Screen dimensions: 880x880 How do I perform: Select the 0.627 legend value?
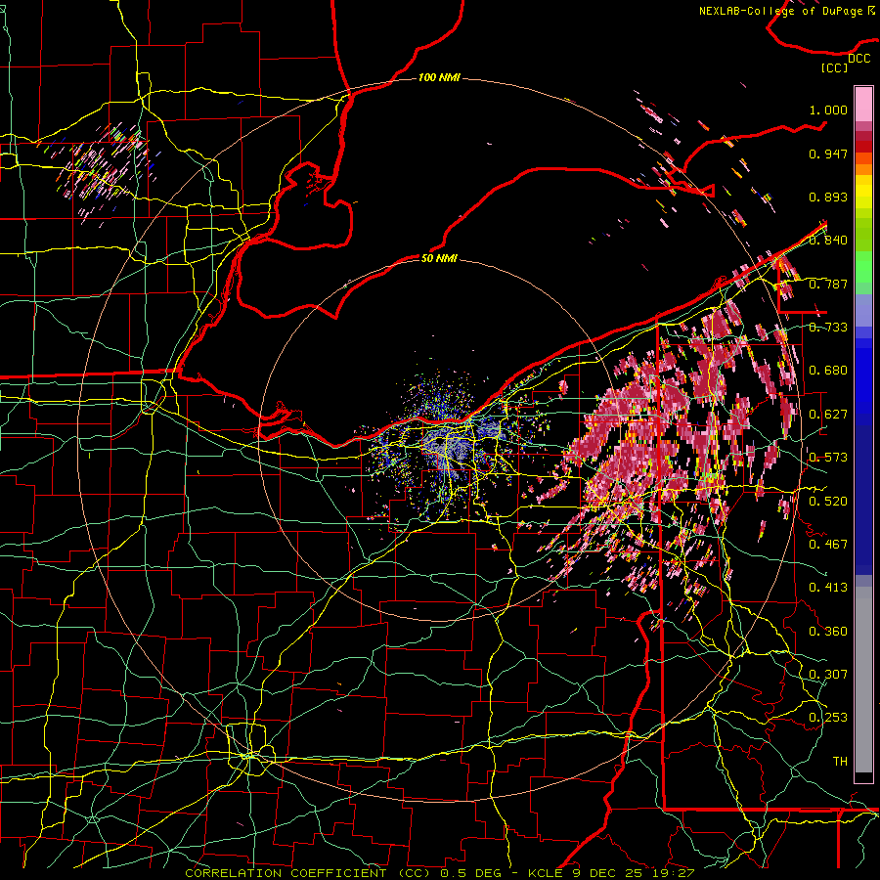coord(828,415)
